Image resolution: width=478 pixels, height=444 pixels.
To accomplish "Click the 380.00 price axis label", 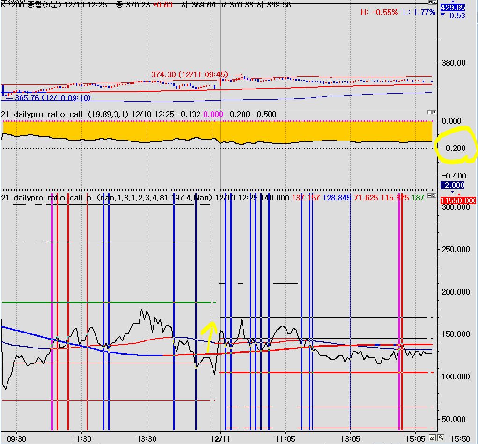I will 454,63.
